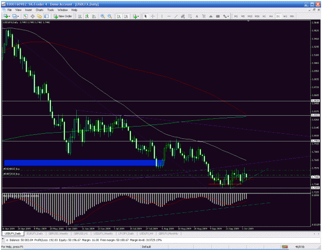This screenshot has height=250, width=322.
Task: Switch to H1 timeframe
Action: pyautogui.click(x=264, y=16)
